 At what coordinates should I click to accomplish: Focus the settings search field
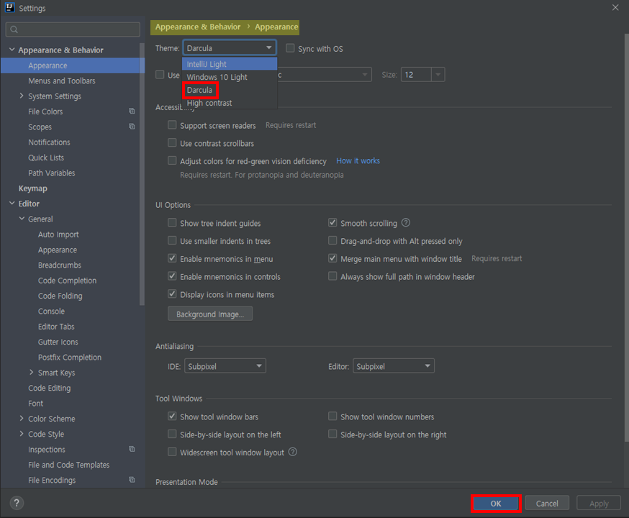pos(73,29)
